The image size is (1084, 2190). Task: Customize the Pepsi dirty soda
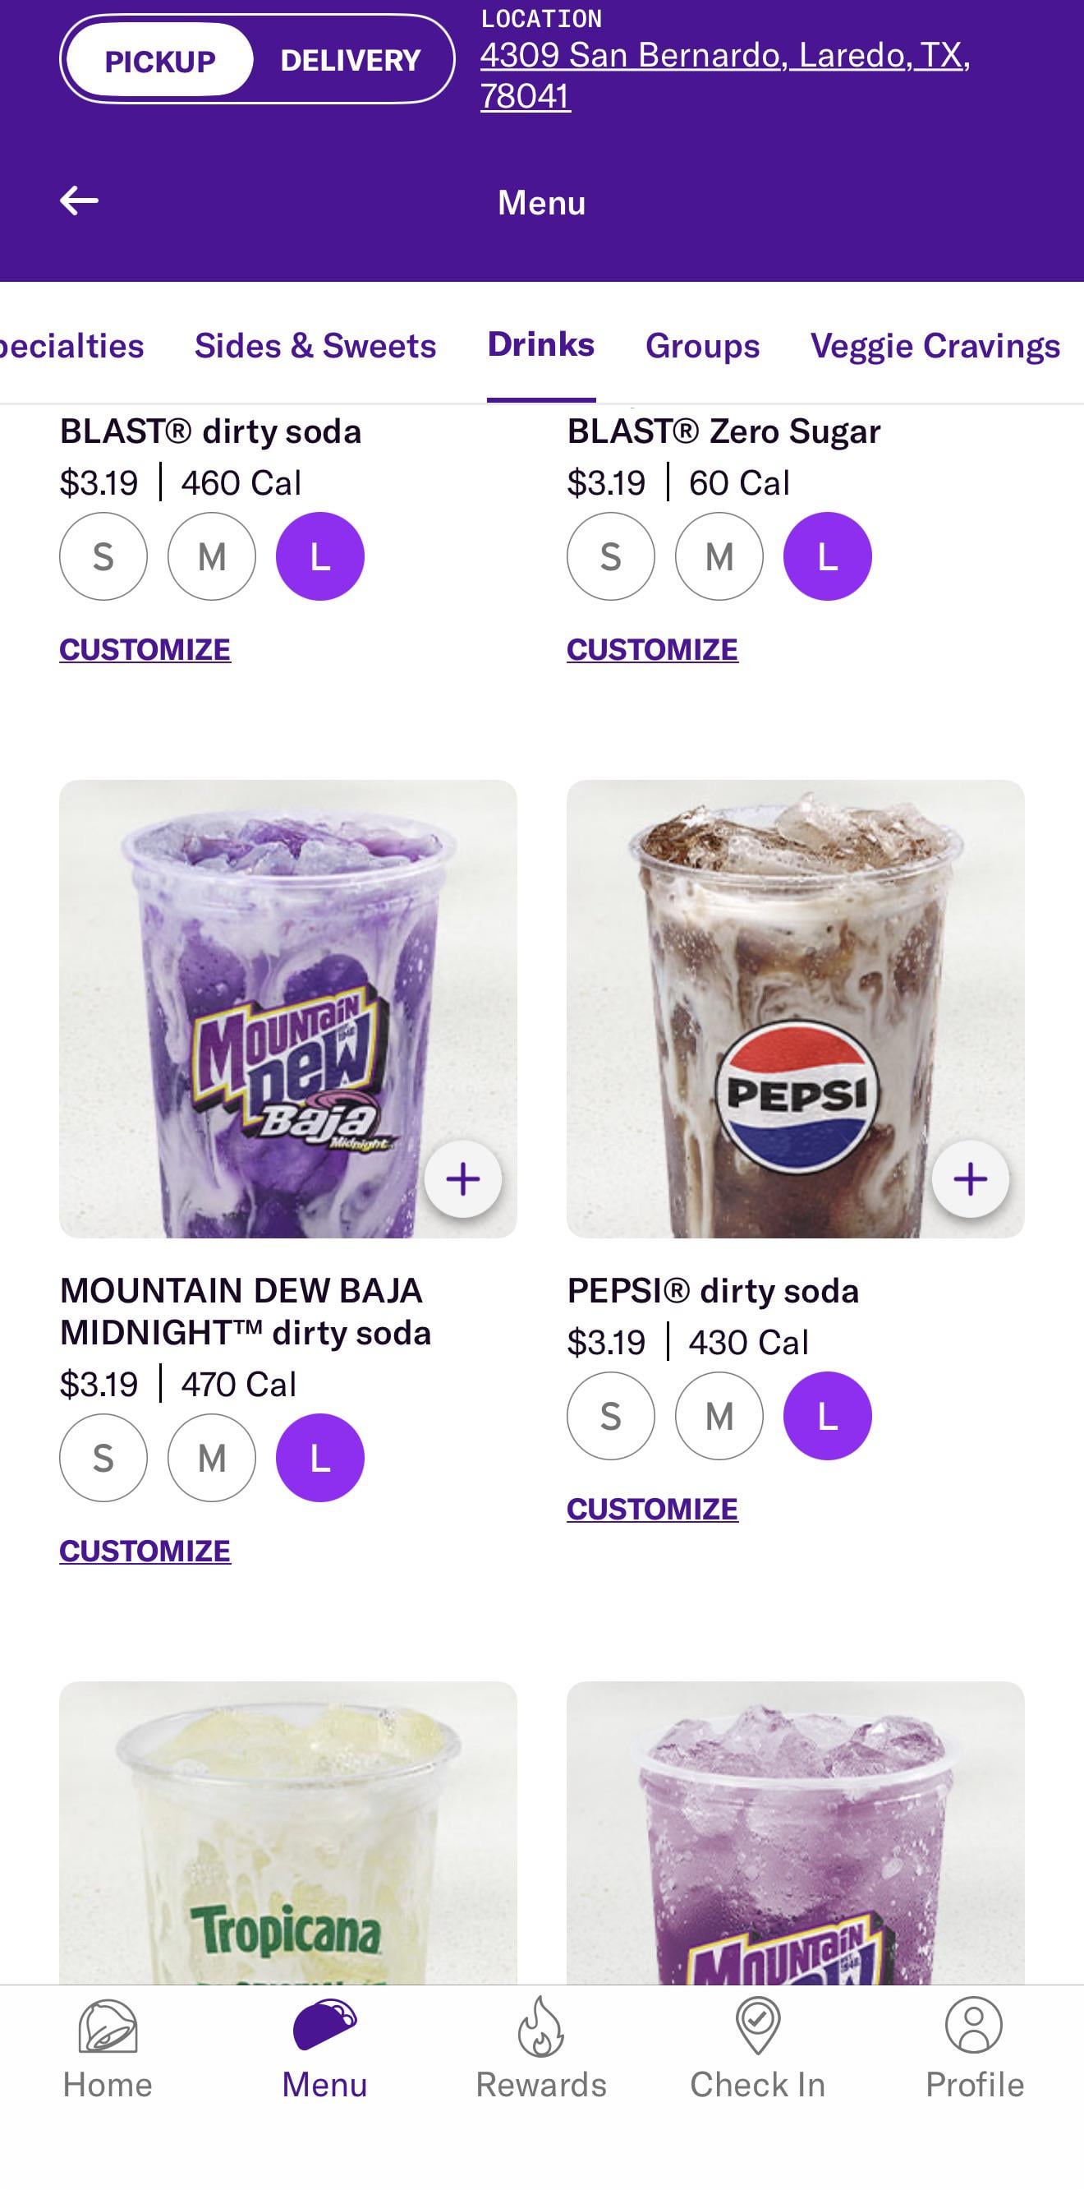[x=652, y=1509]
